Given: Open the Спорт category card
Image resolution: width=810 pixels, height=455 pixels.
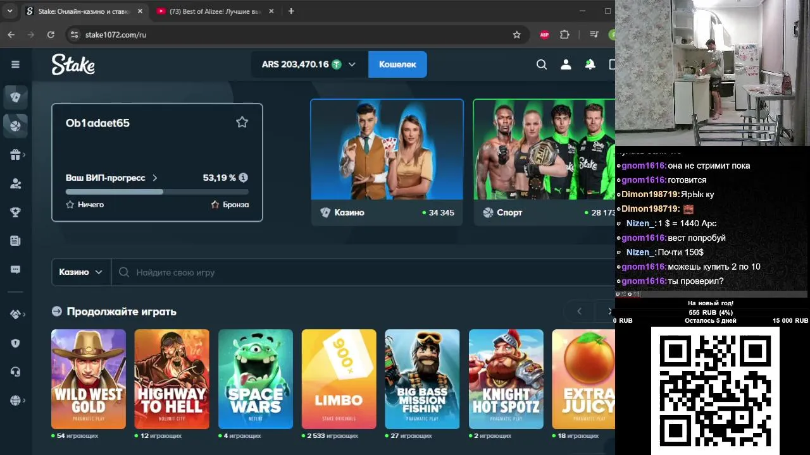Looking at the screenshot, I should click(544, 162).
